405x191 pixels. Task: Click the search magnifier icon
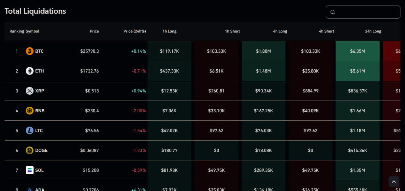(333, 12)
